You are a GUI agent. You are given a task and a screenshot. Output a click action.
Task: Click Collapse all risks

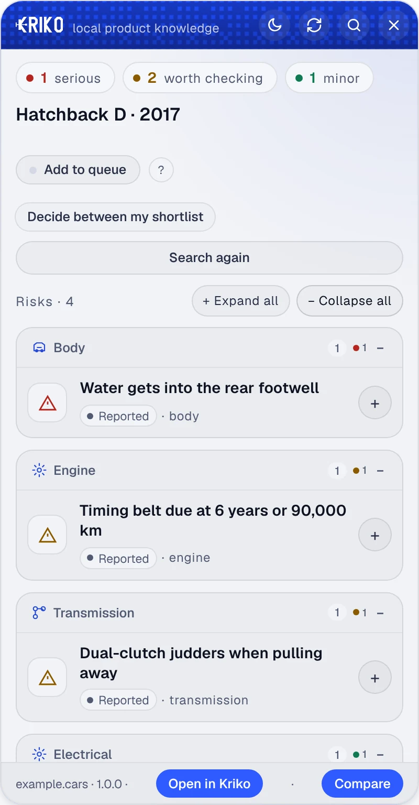[x=350, y=301]
